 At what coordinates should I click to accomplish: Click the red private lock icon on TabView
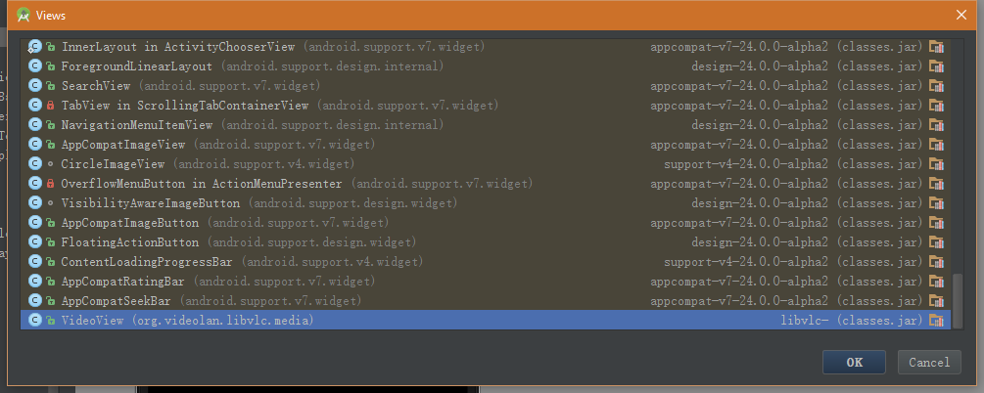50,106
